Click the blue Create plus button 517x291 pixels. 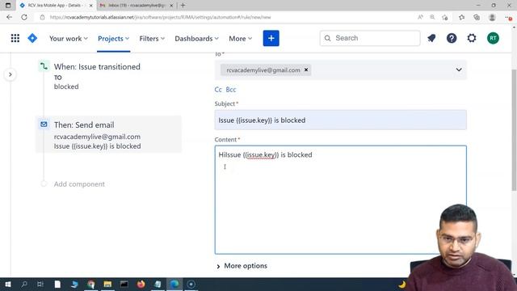pyautogui.click(x=271, y=38)
